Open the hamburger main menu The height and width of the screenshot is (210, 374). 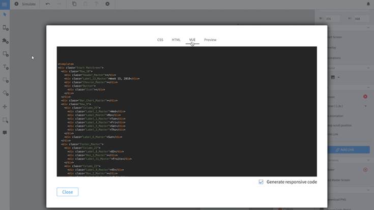pos(5,4)
